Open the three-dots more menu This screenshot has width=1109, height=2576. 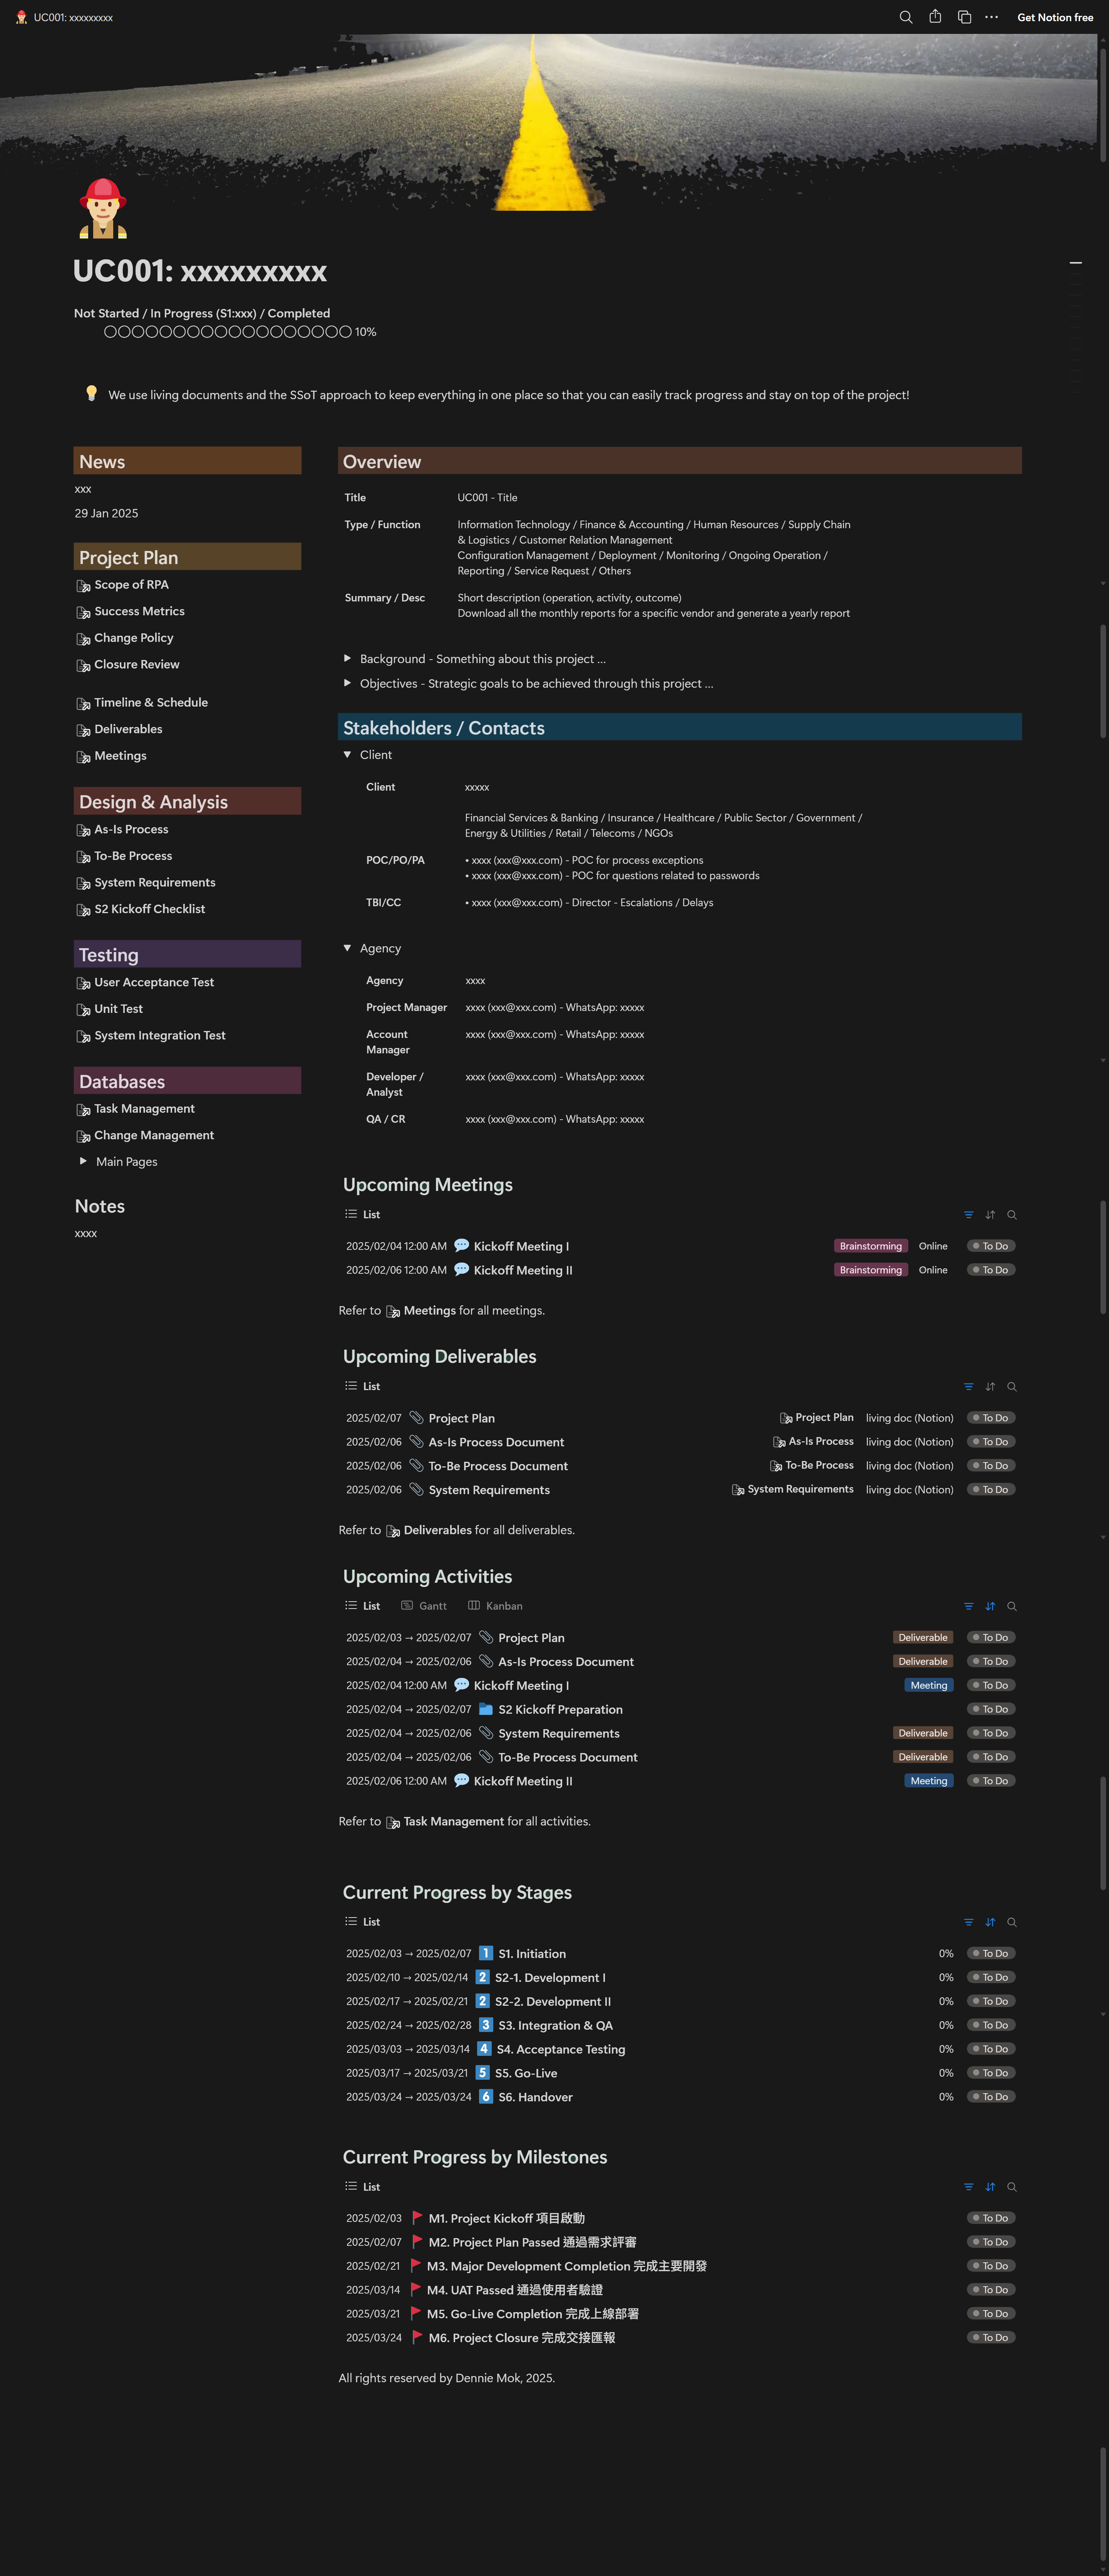pos(991,17)
